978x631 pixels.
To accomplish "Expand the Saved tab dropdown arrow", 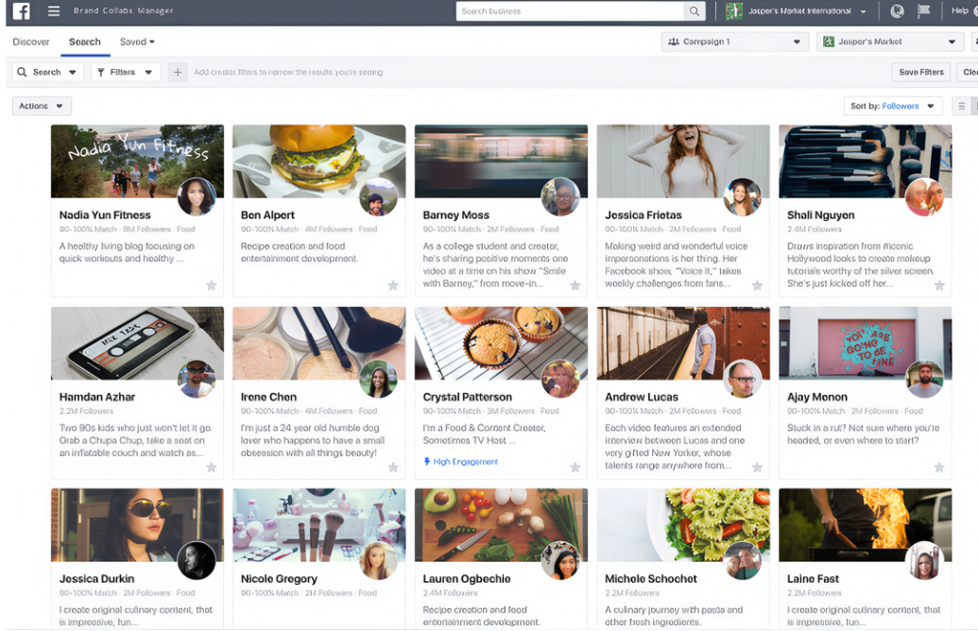I will [x=152, y=42].
